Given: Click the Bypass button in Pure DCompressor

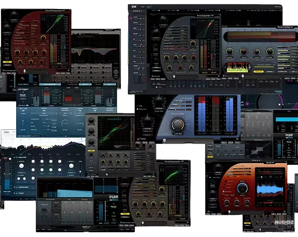Looking at the screenshot, I should pyautogui.click(x=7, y=65).
